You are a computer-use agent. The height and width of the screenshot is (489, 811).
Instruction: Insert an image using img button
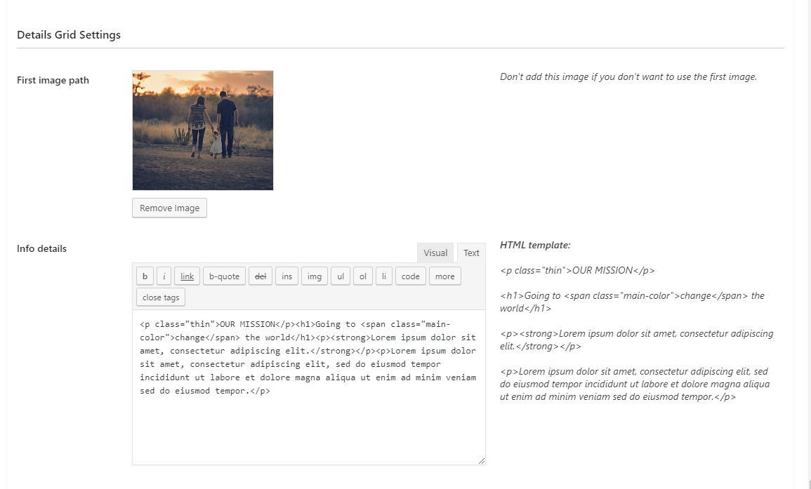point(315,276)
